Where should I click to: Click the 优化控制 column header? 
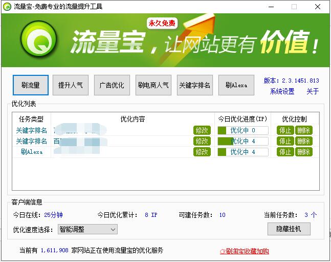click(x=295, y=119)
